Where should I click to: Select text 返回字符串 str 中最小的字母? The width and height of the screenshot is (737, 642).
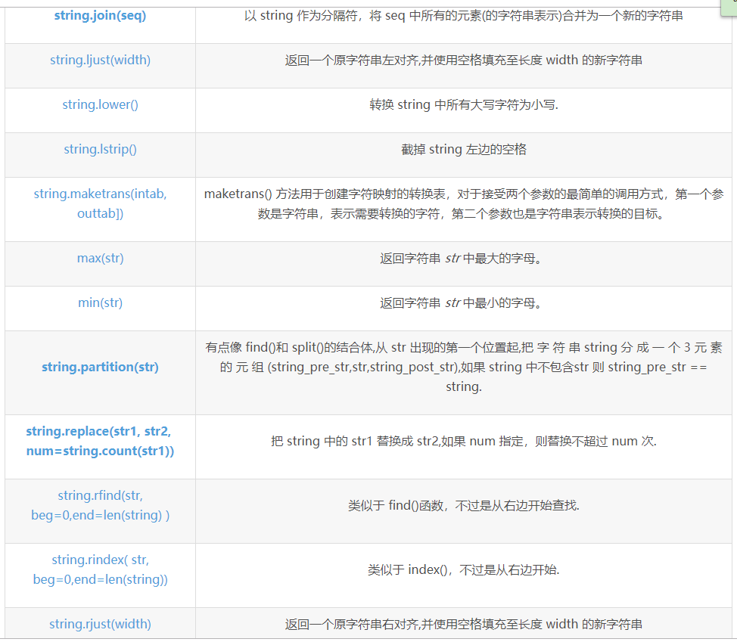click(x=461, y=302)
